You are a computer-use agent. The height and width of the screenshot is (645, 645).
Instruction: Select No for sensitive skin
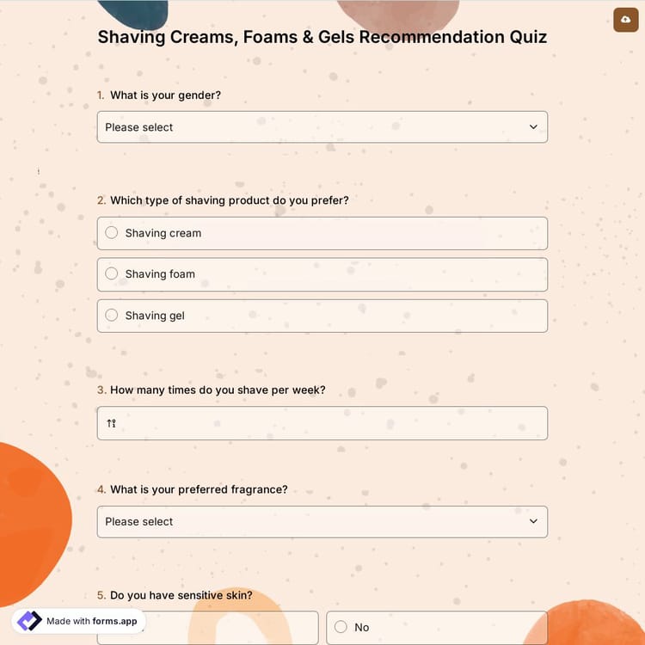click(x=341, y=627)
